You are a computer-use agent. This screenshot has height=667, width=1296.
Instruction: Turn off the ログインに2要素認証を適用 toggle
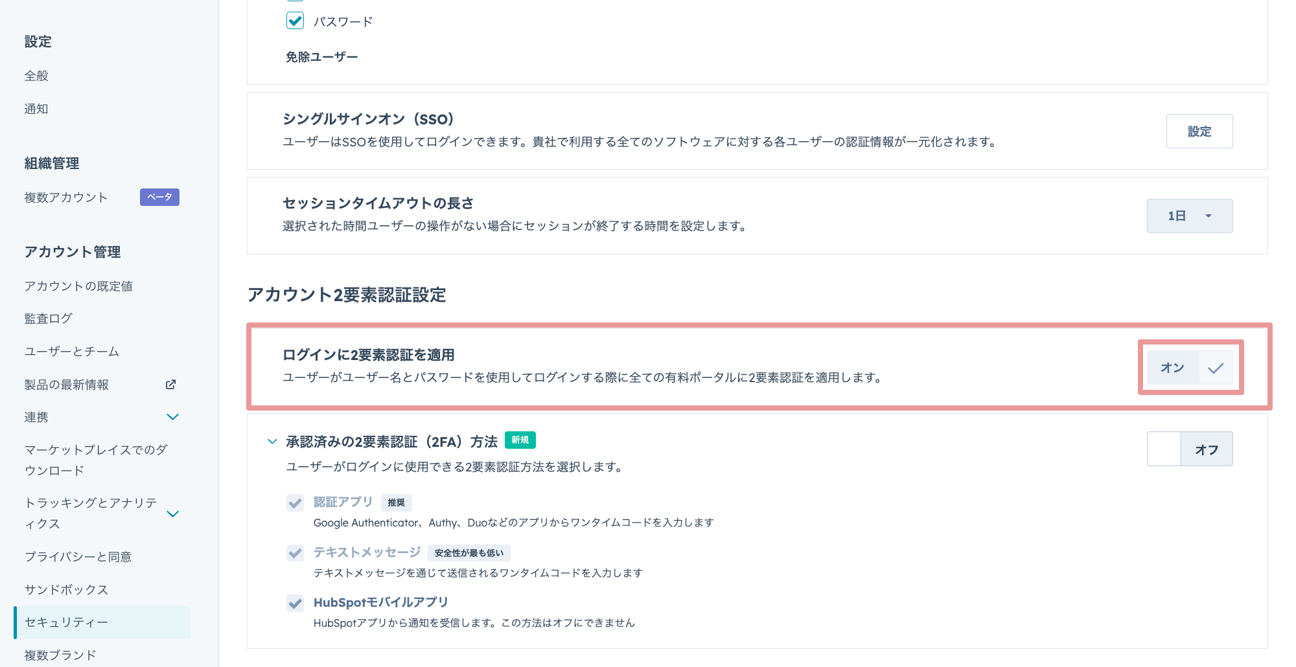pos(1190,368)
